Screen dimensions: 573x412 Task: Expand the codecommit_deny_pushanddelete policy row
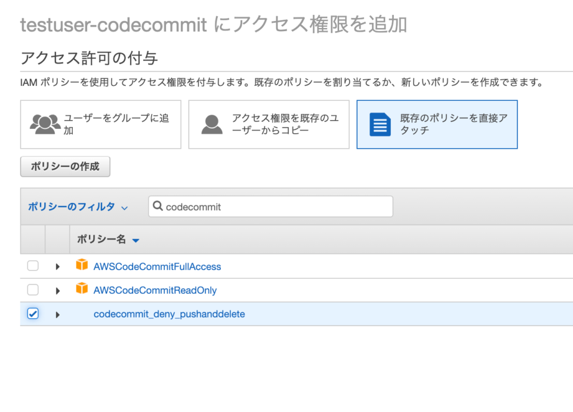[57, 313]
